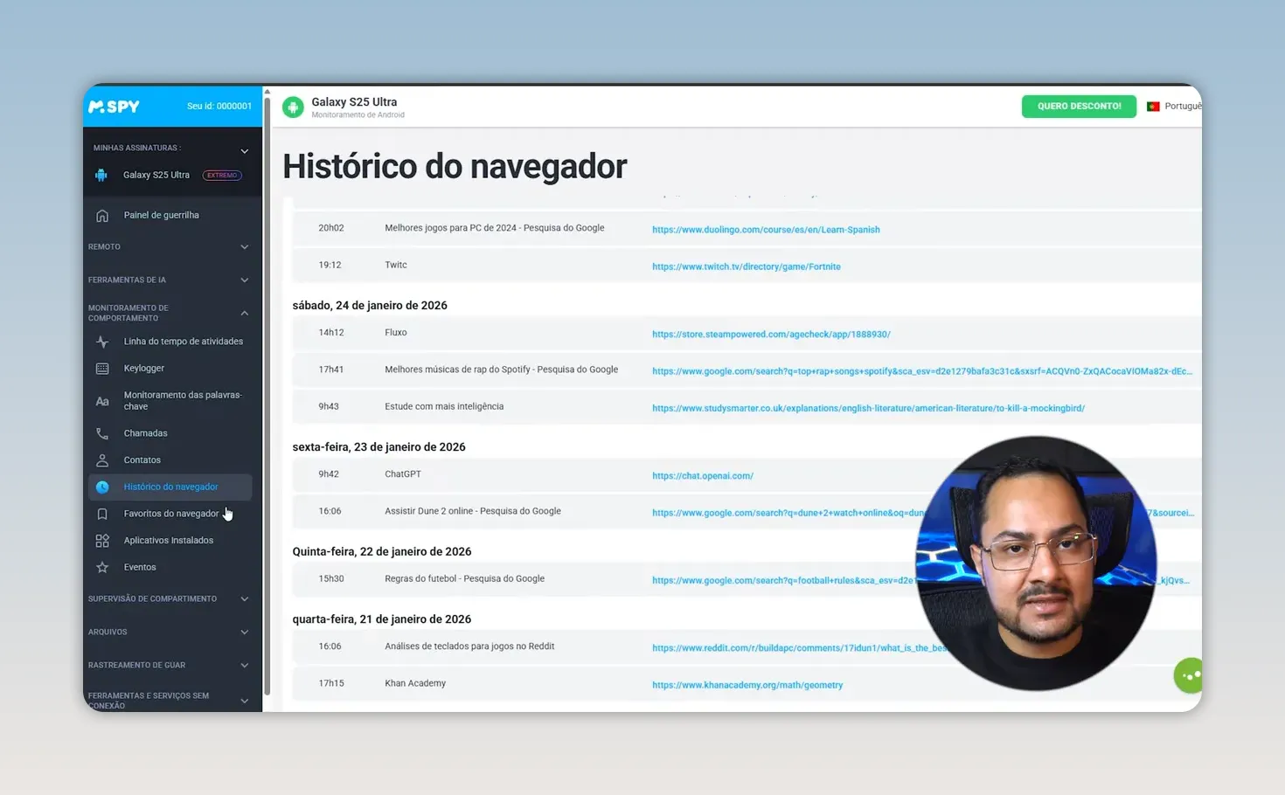Image resolution: width=1285 pixels, height=795 pixels.
Task: Open the reddit.com buildapc link
Action: (800, 648)
